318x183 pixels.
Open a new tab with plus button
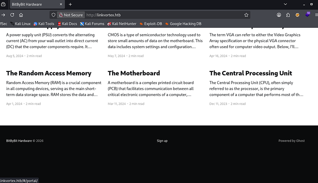click(70, 4)
